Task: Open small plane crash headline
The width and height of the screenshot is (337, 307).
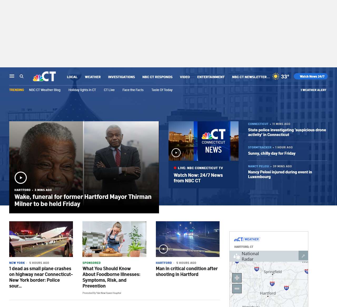Action: tap(41, 277)
